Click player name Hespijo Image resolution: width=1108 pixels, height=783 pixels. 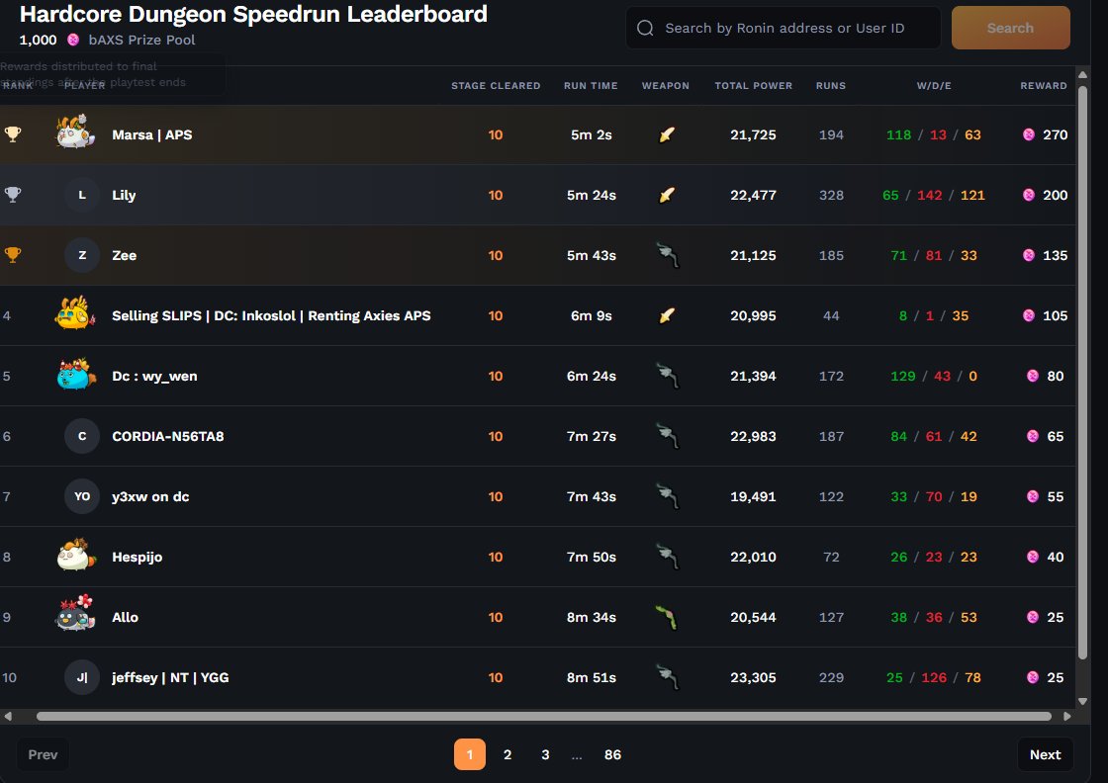pyautogui.click(x=138, y=557)
